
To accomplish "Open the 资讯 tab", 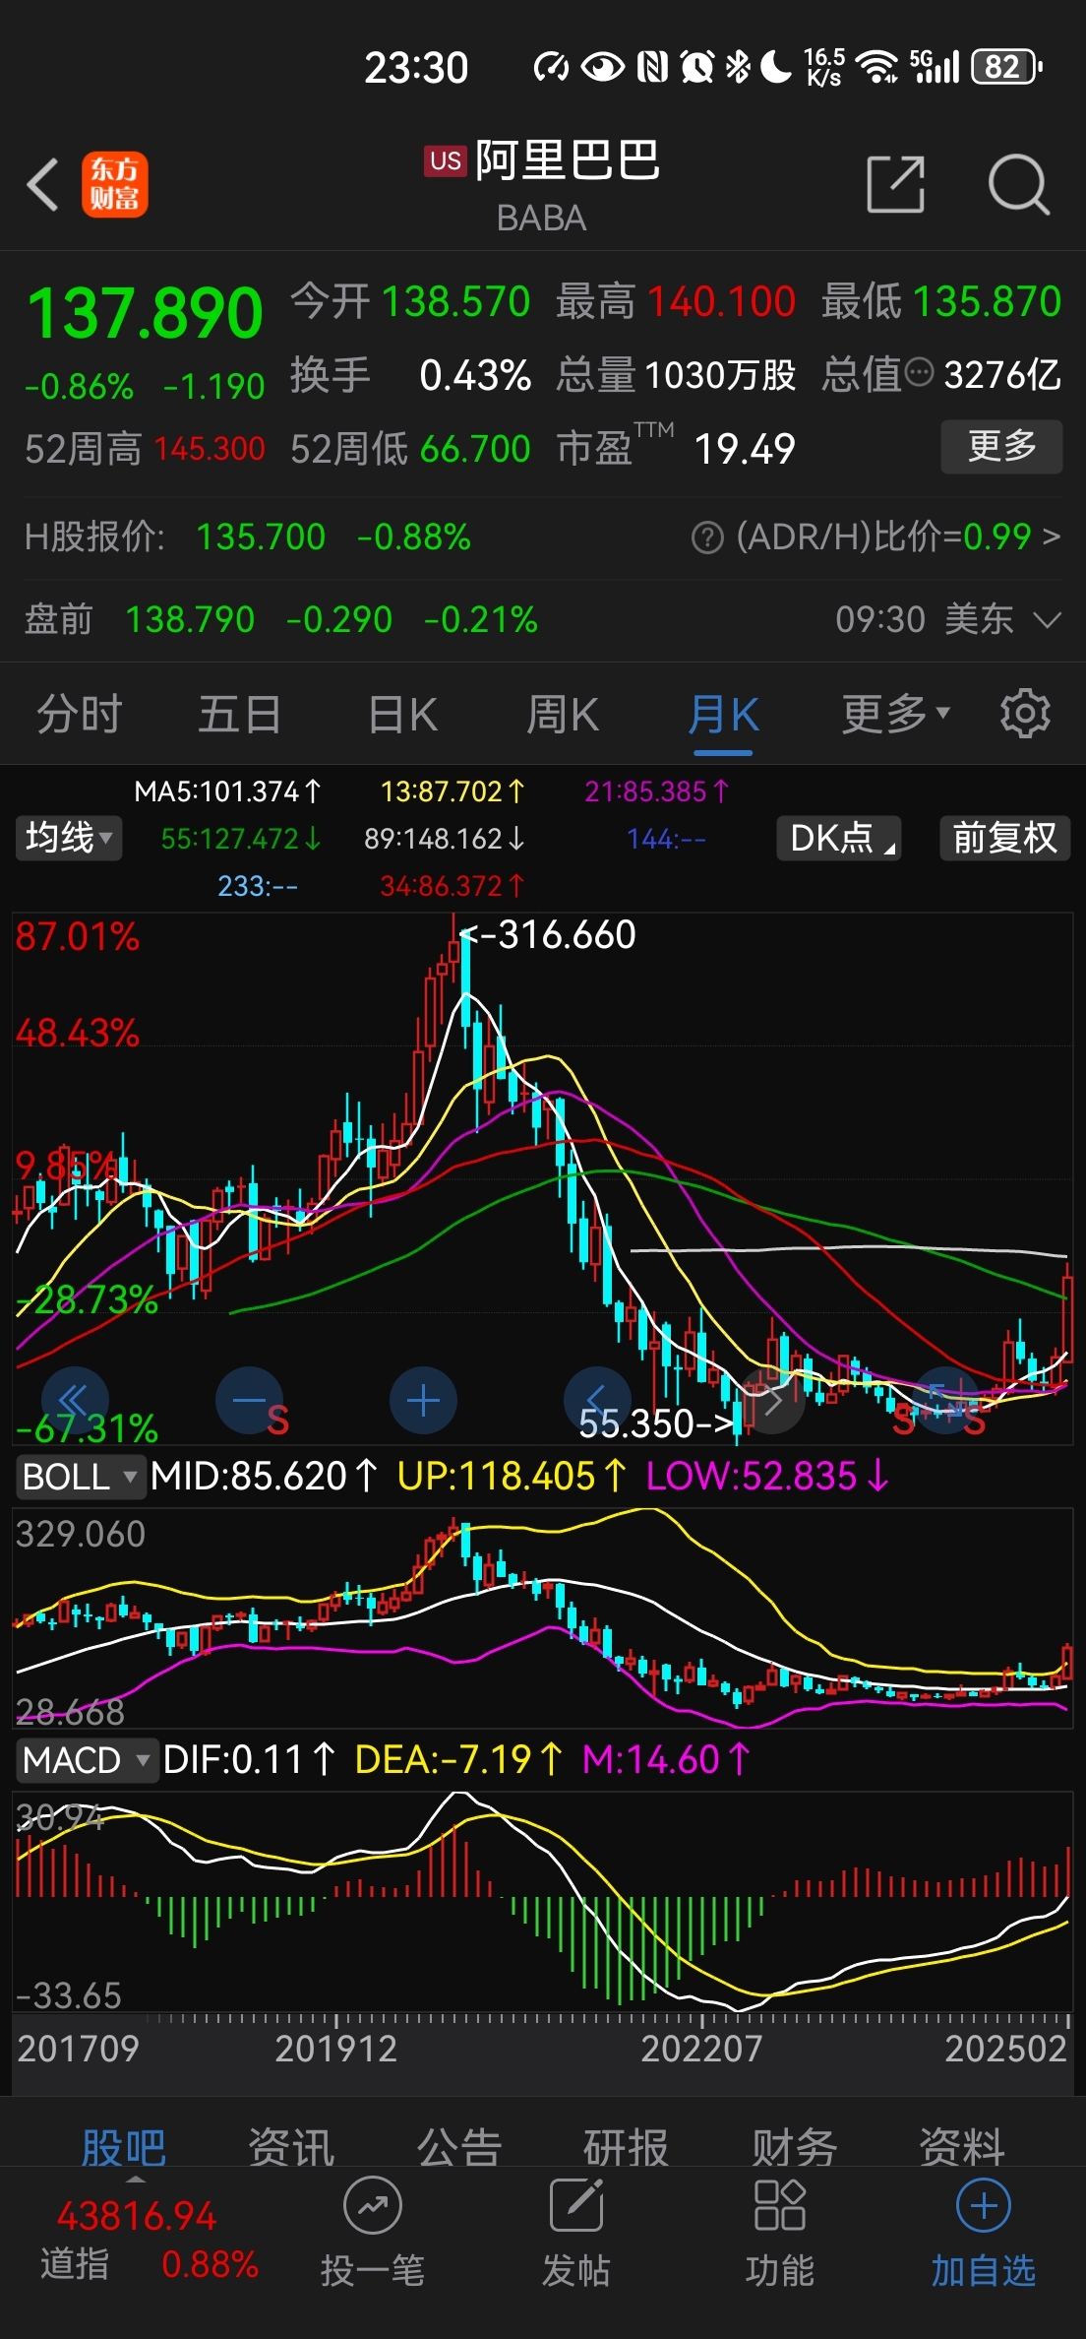I will (291, 2148).
